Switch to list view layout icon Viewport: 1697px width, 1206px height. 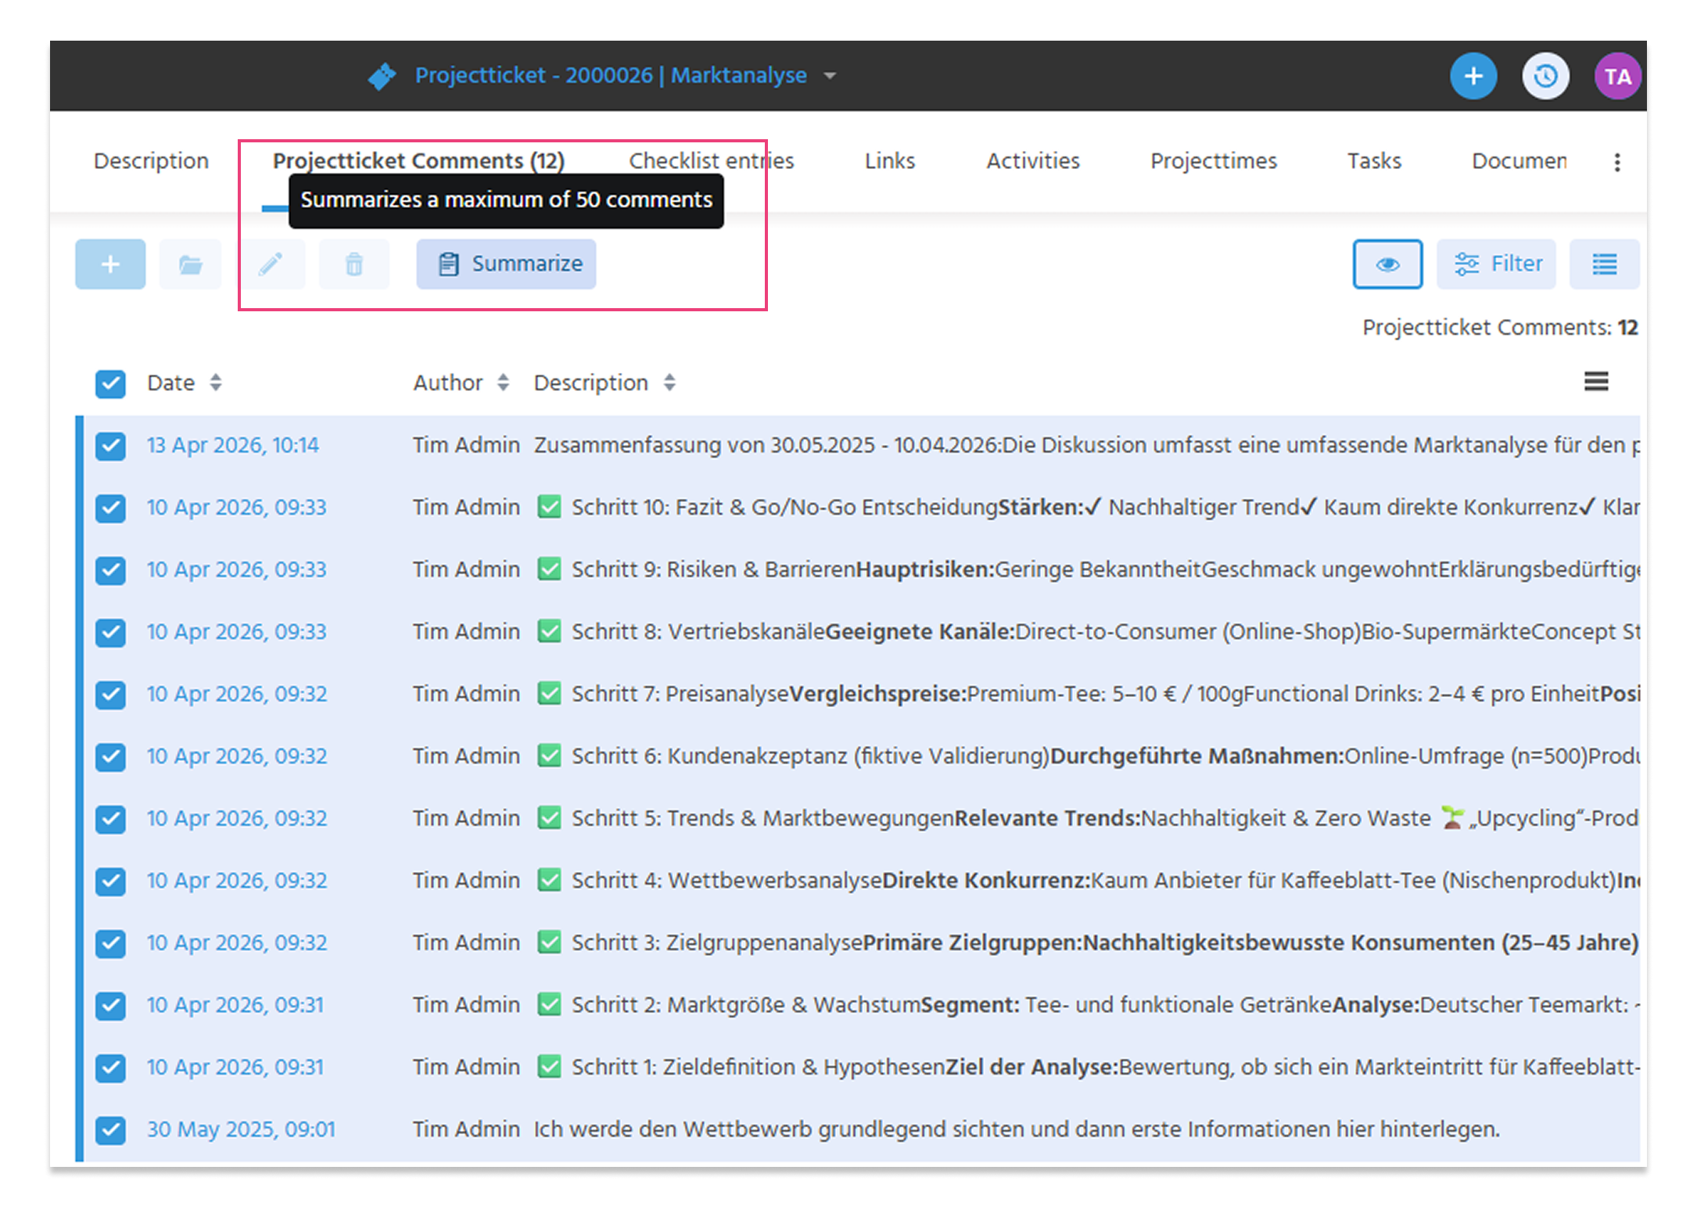[x=1604, y=264]
